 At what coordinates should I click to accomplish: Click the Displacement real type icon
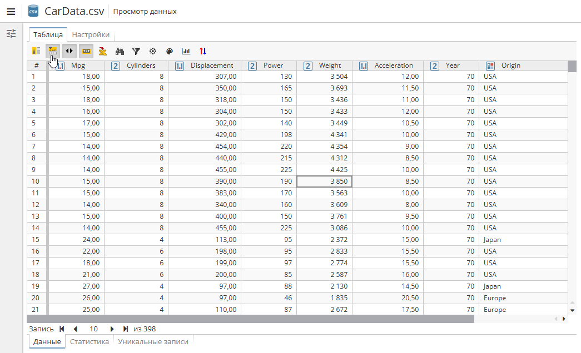pos(180,66)
